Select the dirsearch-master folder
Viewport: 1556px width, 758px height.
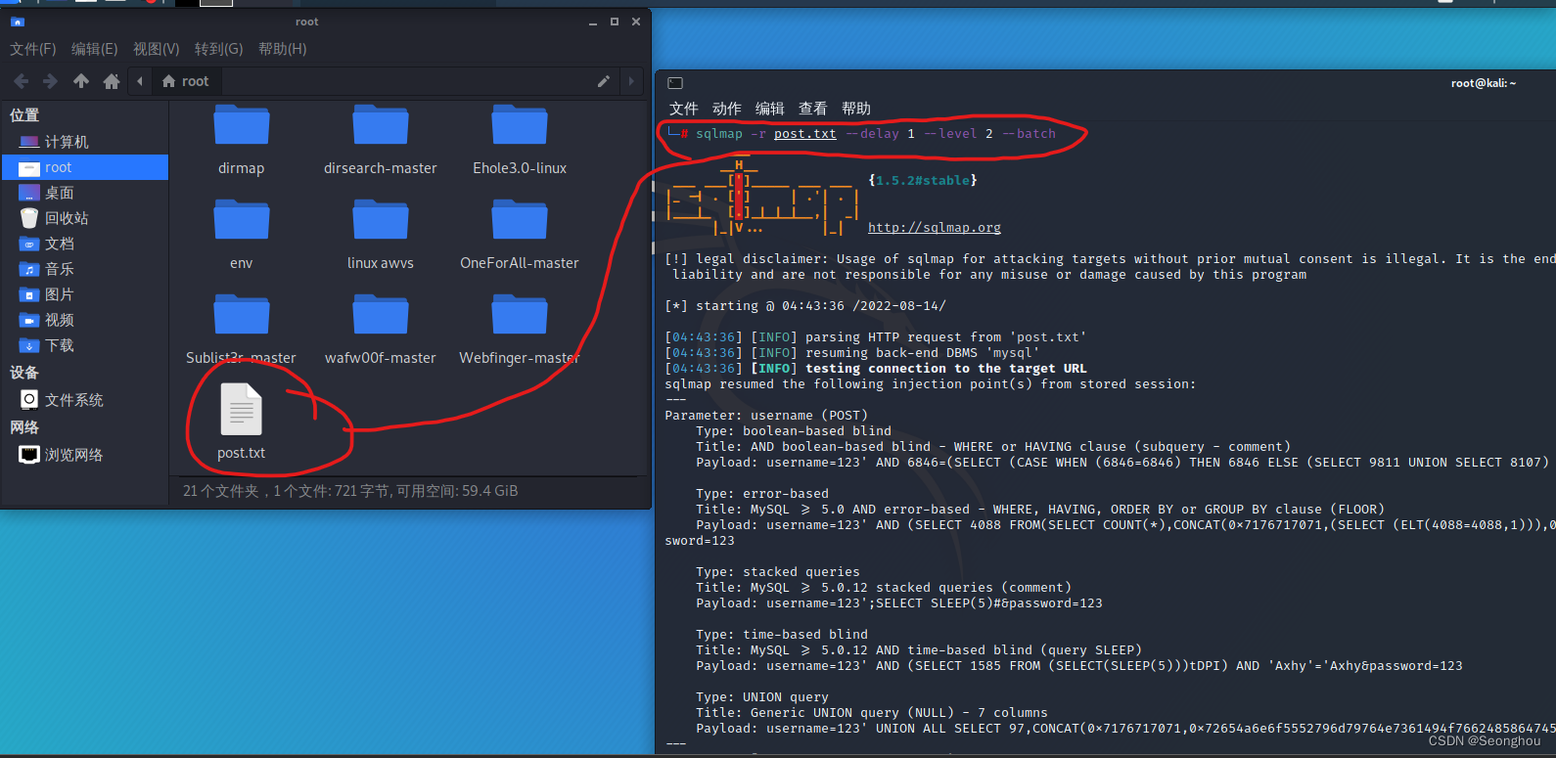click(x=381, y=140)
